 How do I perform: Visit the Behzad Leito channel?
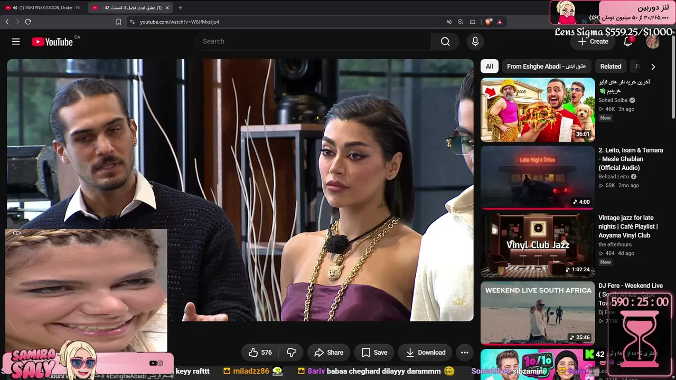[x=614, y=177]
